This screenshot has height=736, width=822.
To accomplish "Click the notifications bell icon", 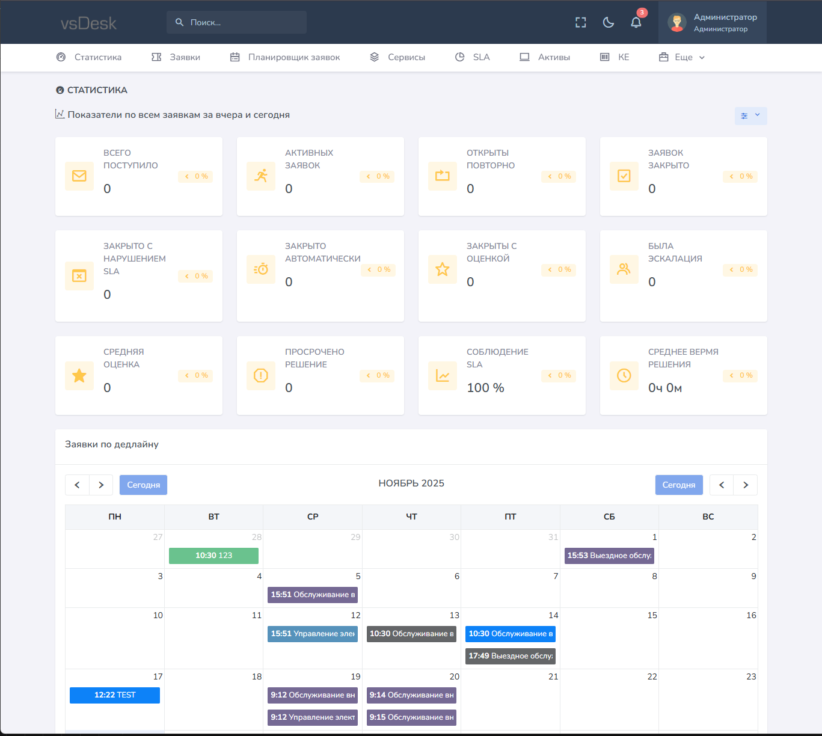I will coord(636,22).
